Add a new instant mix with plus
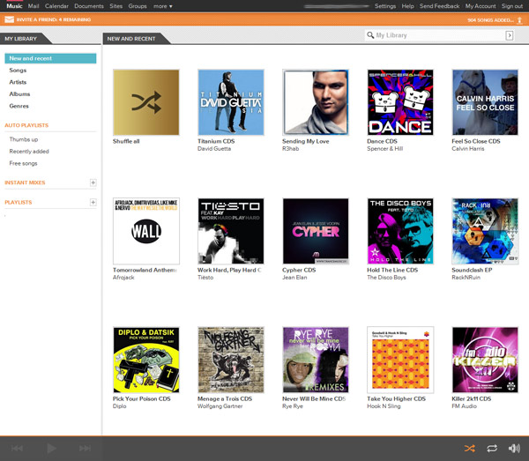Screen dimensions: 529x461 click(93, 182)
